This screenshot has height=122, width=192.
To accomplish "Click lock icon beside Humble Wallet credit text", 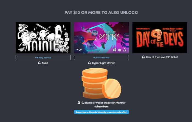I will point(79,103).
